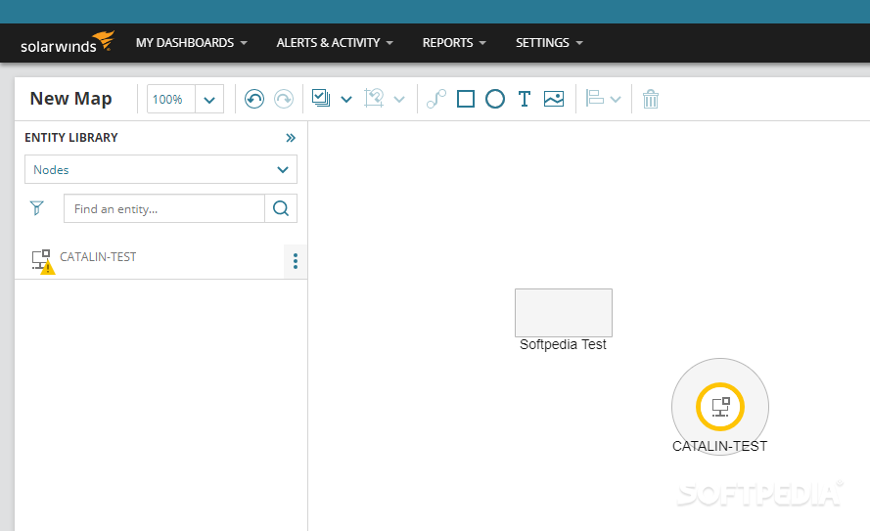
Task: Open the Reports menu
Action: (x=454, y=43)
